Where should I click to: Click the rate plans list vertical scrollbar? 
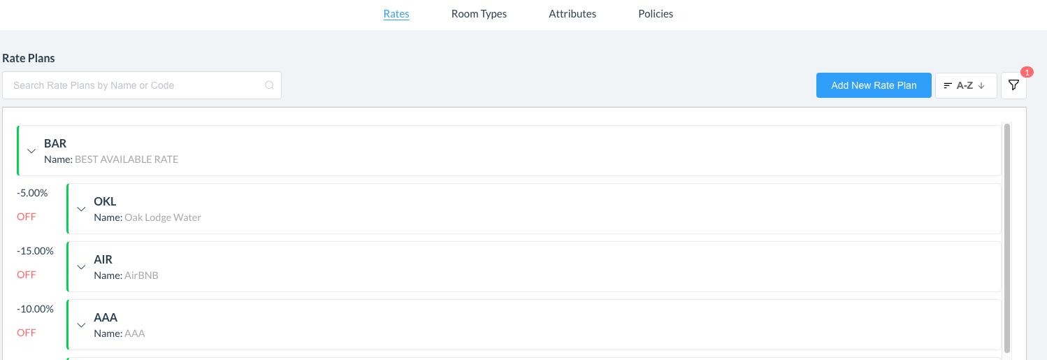[1007, 238]
